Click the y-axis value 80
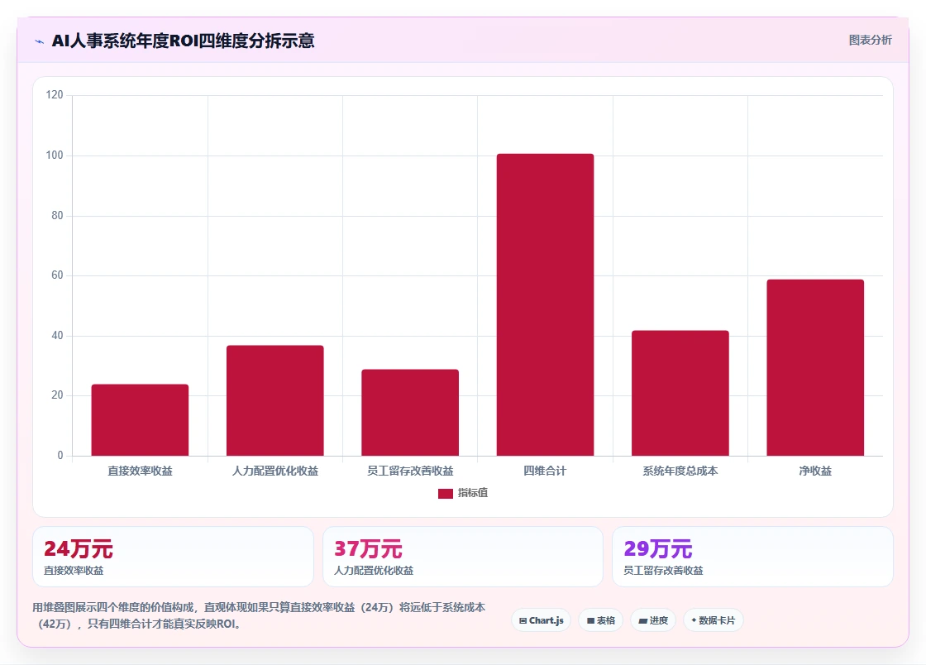This screenshot has width=926, height=665. click(57, 216)
